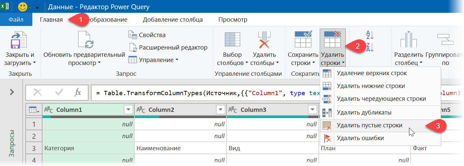This screenshot has height=166, width=464.
Task: Select row number 1
Action: [x=34, y=124]
